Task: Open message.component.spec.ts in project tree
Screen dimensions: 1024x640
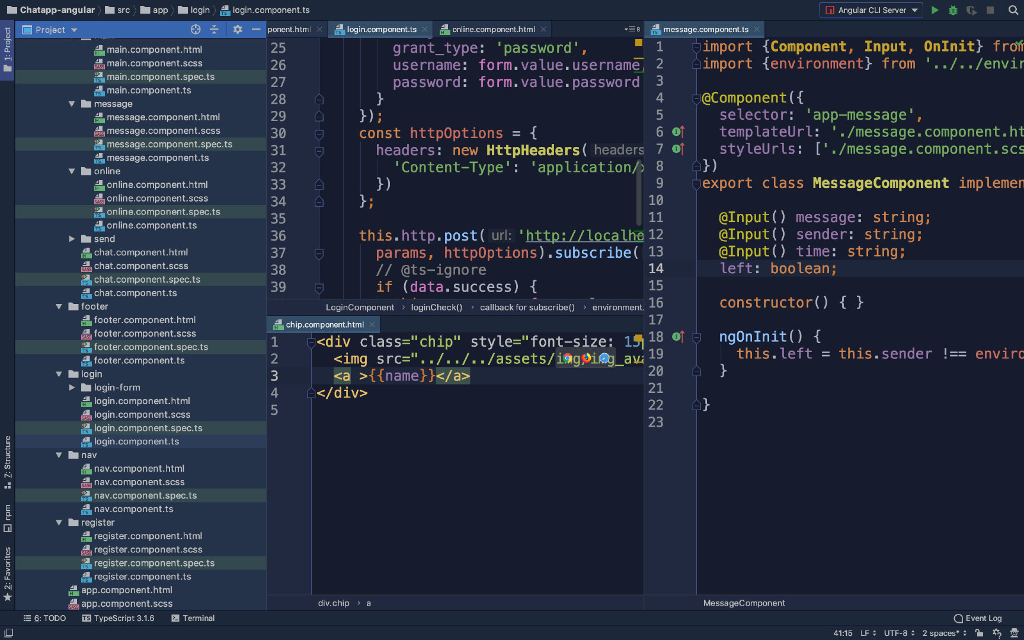Action: pos(169,144)
